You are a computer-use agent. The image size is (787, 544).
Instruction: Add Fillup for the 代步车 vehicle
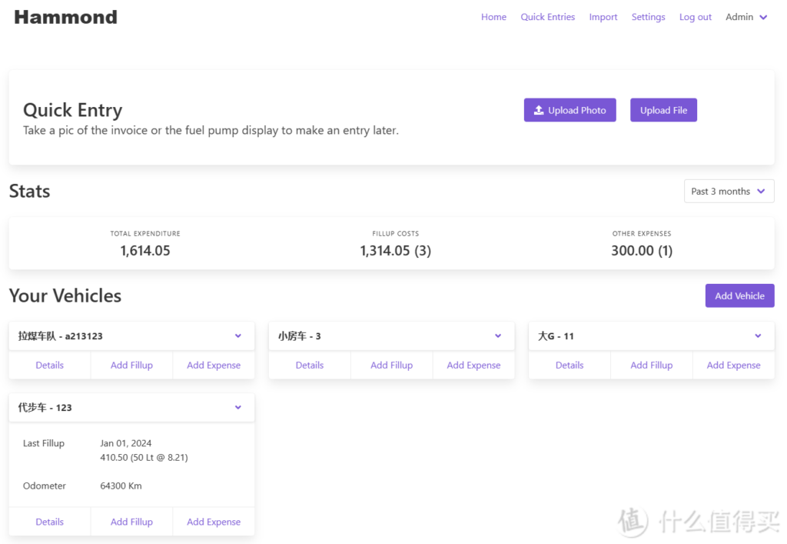pos(131,522)
